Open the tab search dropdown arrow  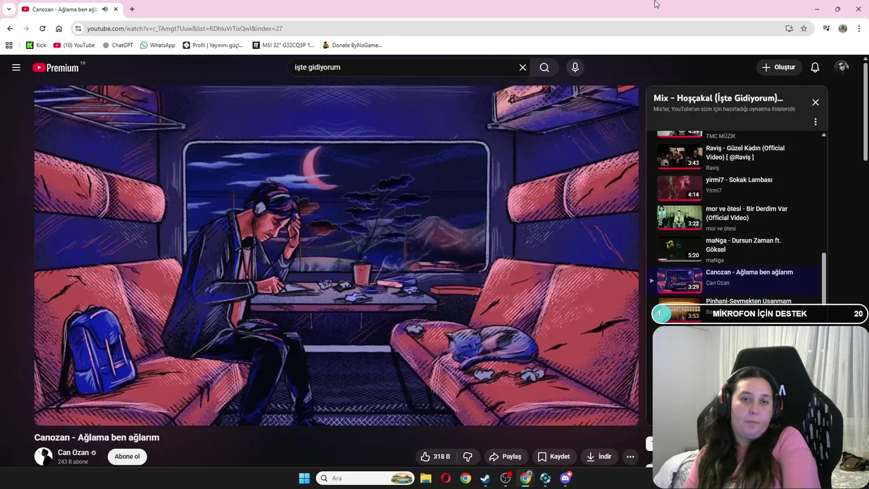9,10
